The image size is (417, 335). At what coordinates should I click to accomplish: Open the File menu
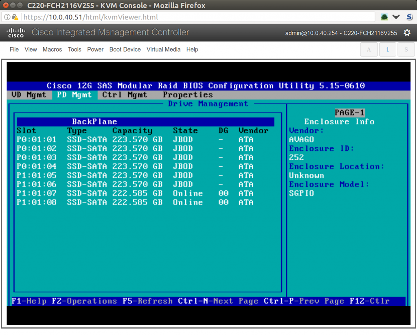coord(14,49)
